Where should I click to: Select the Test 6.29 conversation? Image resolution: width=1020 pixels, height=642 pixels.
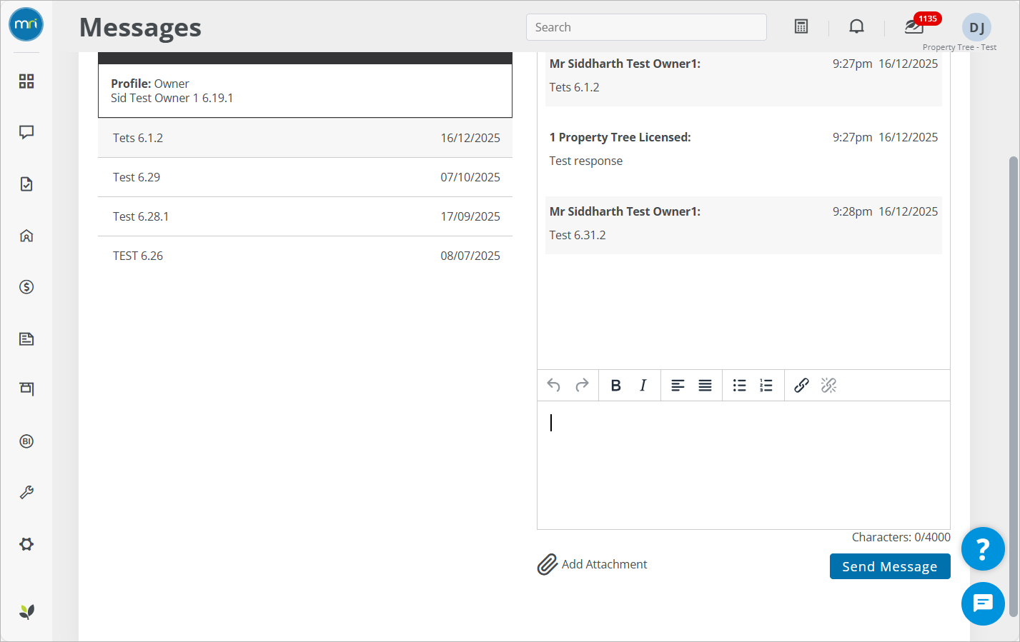[305, 177]
